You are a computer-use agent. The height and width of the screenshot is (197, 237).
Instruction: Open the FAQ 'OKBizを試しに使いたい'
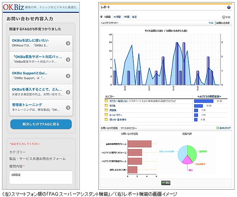click(x=41, y=43)
